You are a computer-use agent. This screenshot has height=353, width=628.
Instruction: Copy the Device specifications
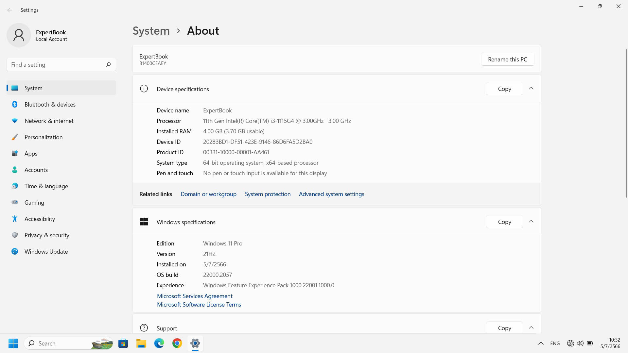[x=504, y=89]
